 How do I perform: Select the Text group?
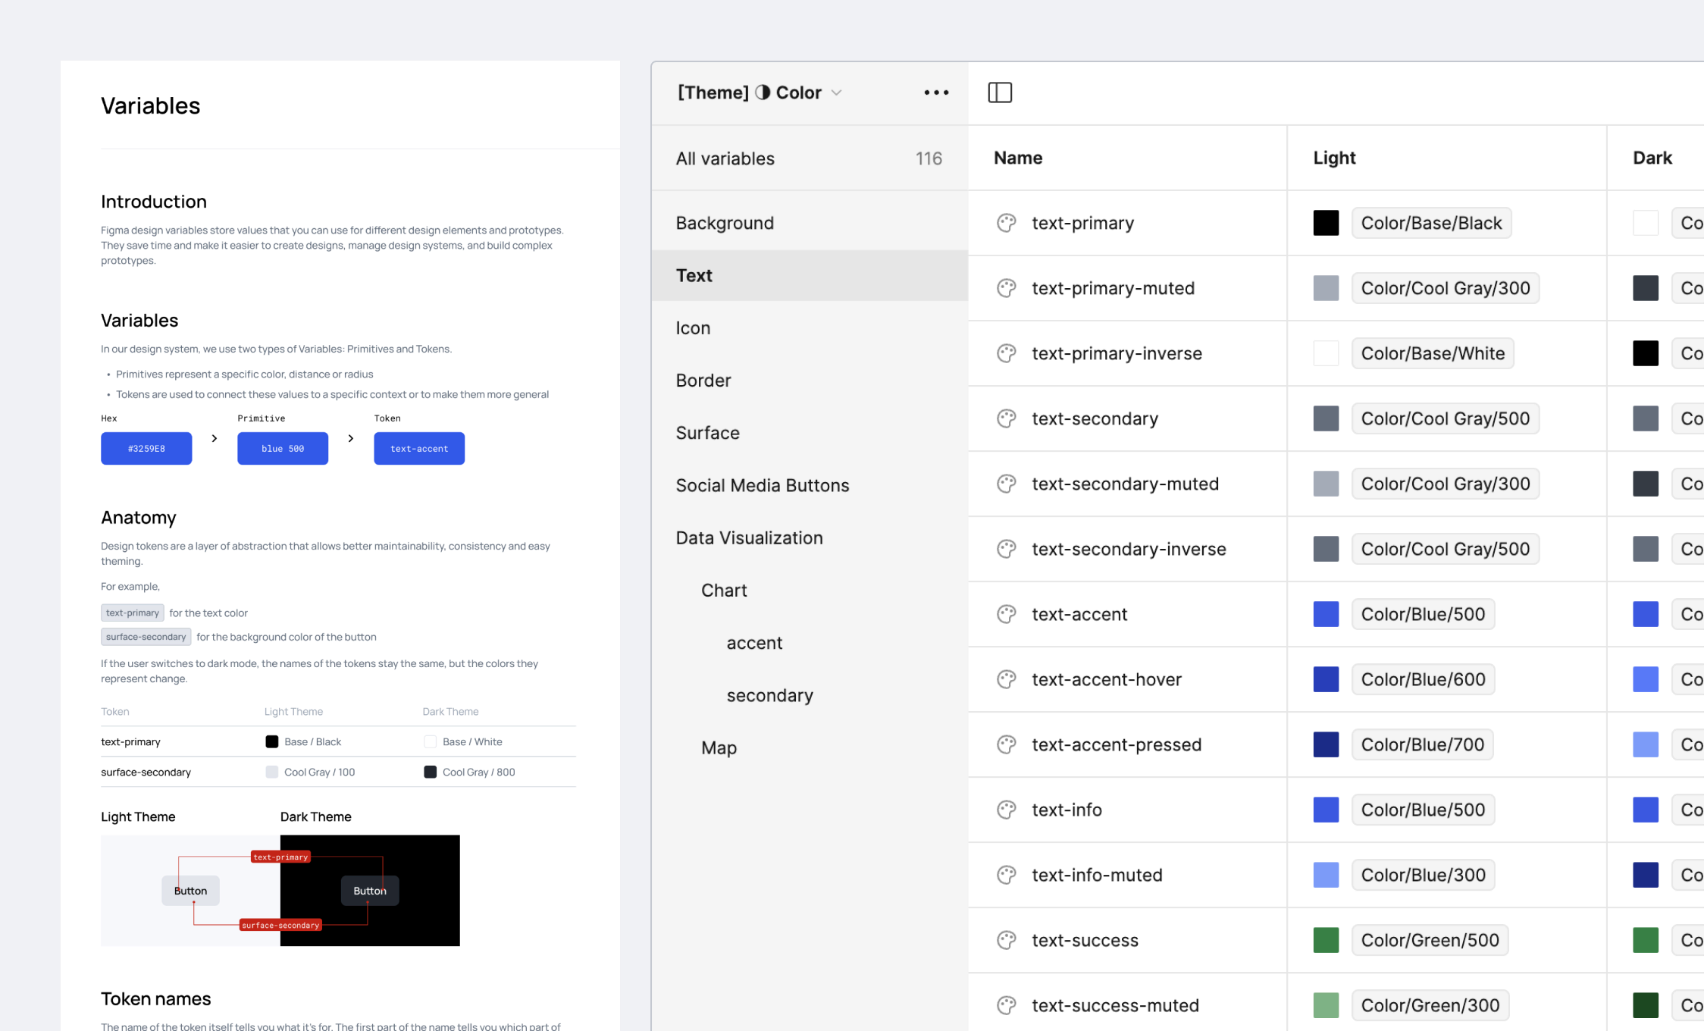[810, 275]
